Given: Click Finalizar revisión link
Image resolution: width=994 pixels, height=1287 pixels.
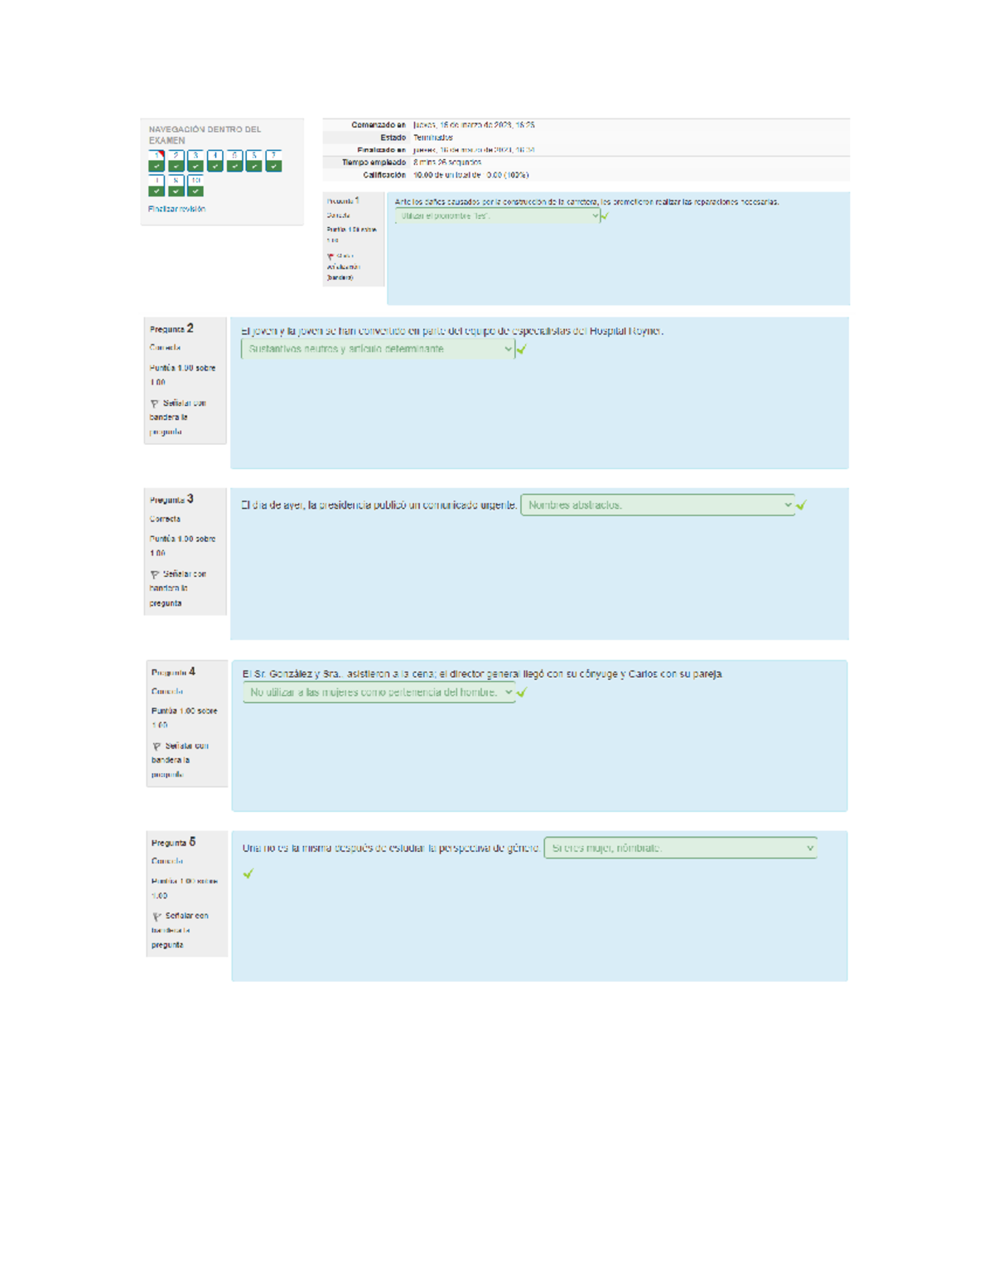Looking at the screenshot, I should [176, 209].
